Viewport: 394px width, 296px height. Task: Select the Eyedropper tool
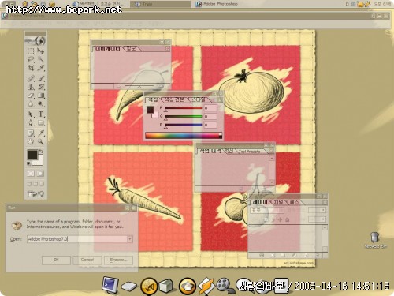(40, 133)
